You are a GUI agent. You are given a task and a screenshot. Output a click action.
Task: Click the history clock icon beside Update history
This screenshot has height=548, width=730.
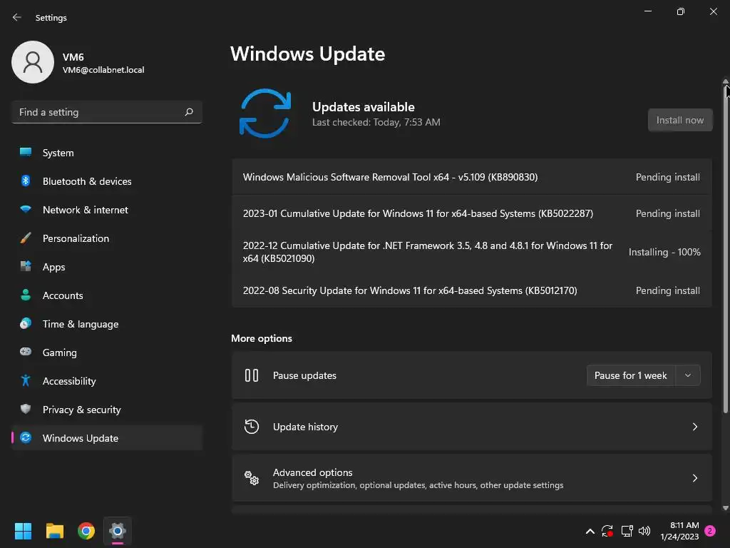(252, 427)
